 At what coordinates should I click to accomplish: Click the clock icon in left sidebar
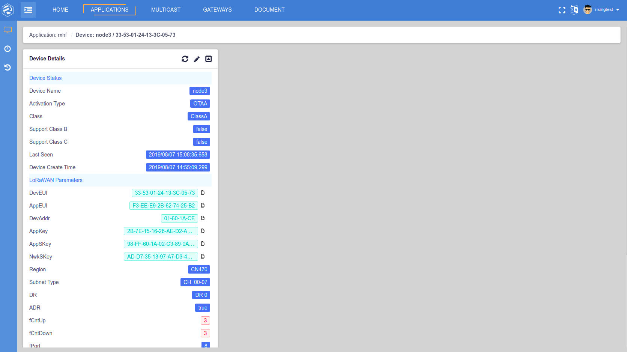pos(8,49)
